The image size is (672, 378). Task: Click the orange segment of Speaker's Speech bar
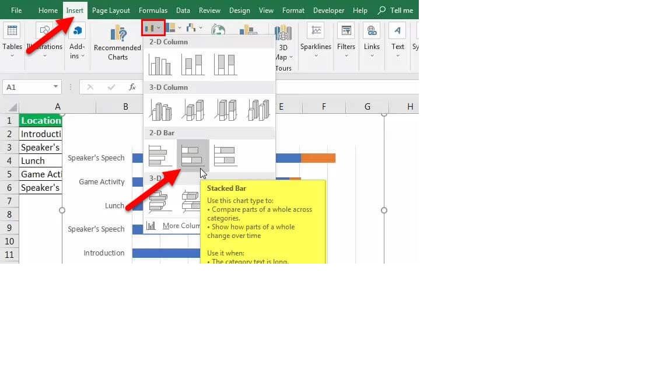tap(318, 158)
